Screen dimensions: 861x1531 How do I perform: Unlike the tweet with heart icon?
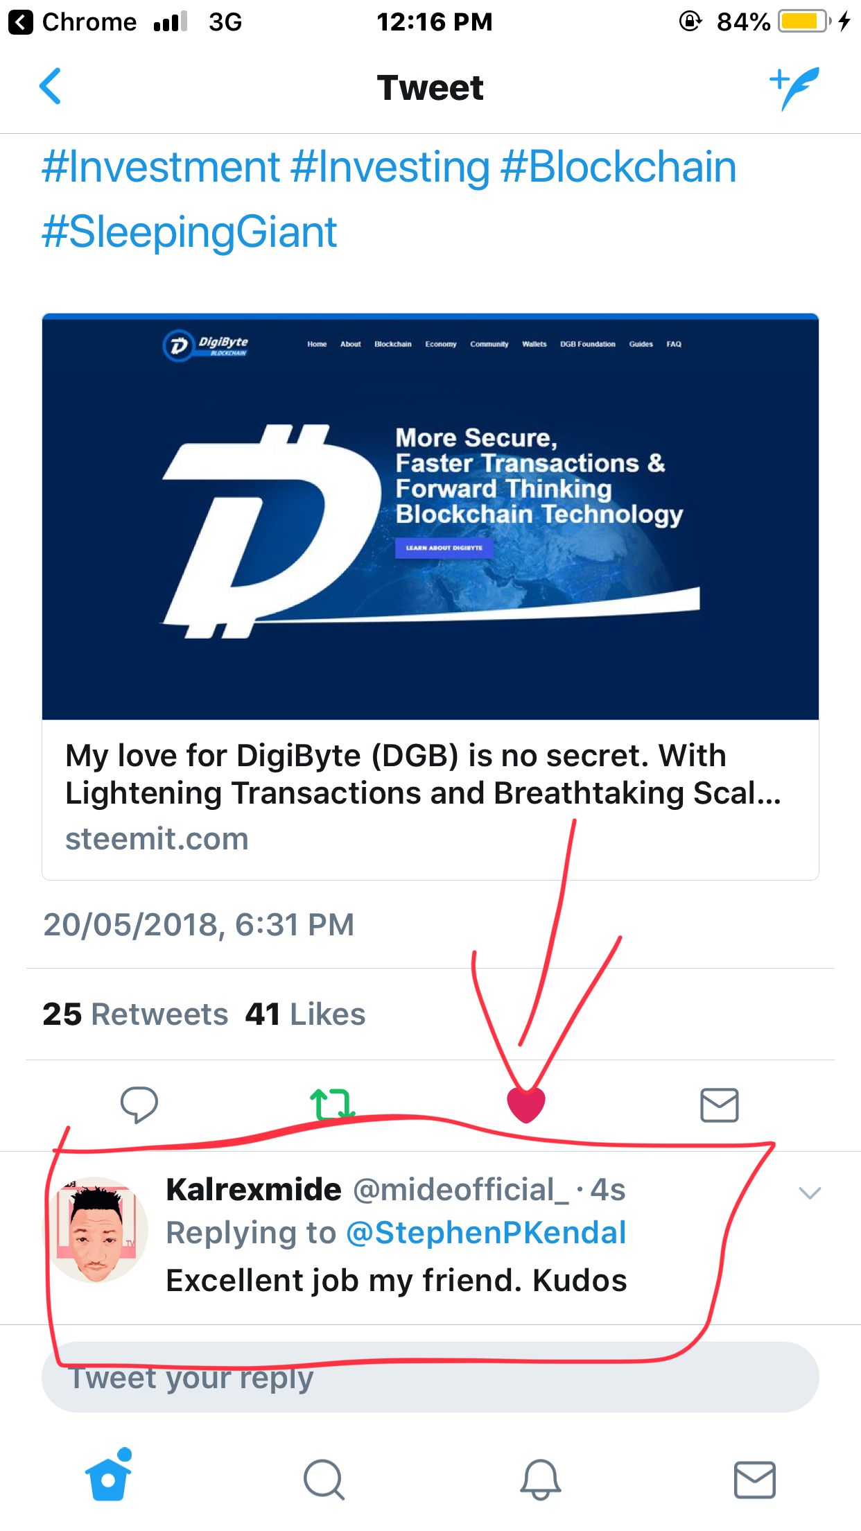point(526,1104)
